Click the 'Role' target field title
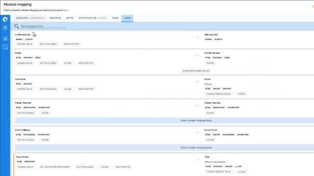 click(207, 157)
